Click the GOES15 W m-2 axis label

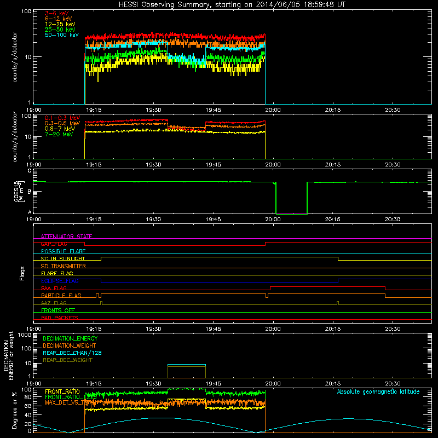tap(19, 191)
